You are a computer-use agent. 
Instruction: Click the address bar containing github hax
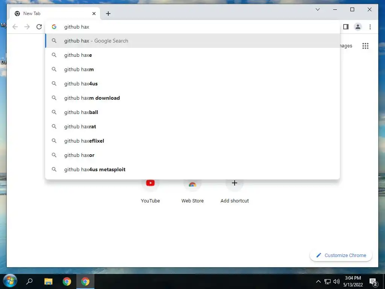193,27
